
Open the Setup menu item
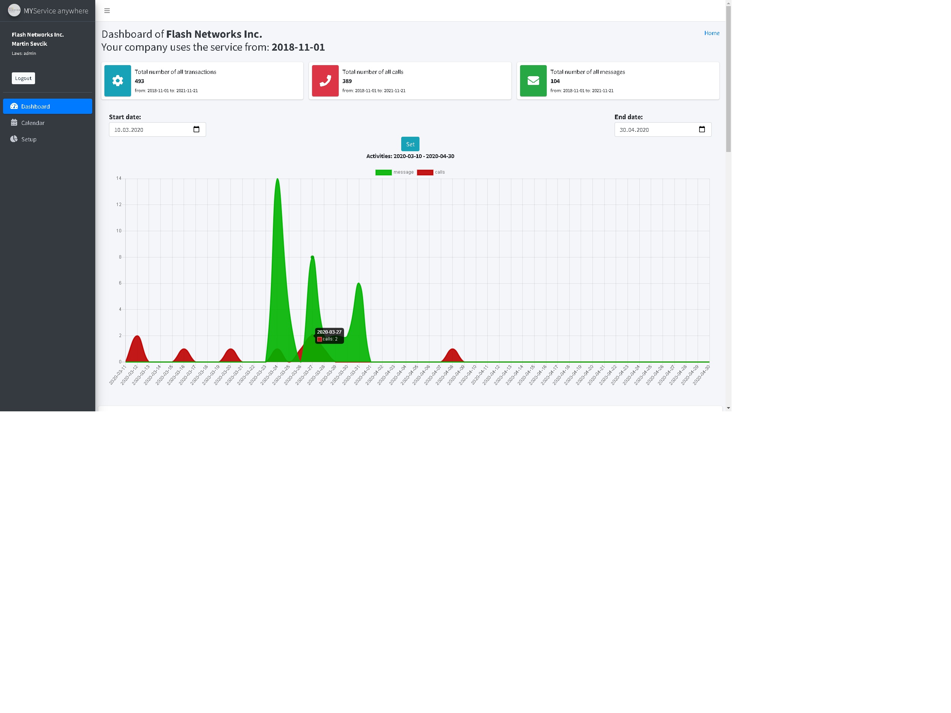point(29,139)
